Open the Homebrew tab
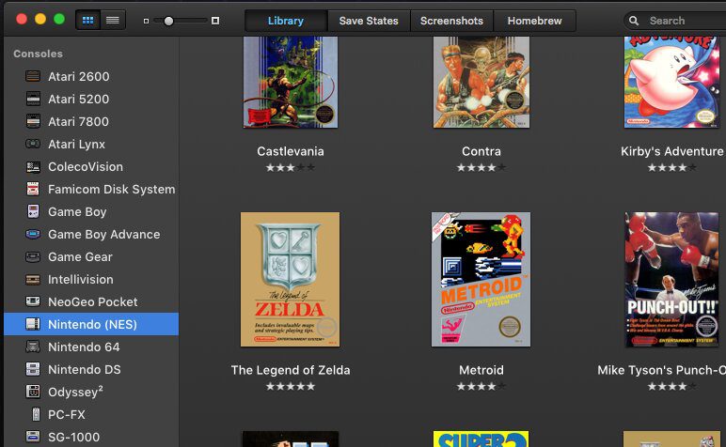 tap(534, 21)
